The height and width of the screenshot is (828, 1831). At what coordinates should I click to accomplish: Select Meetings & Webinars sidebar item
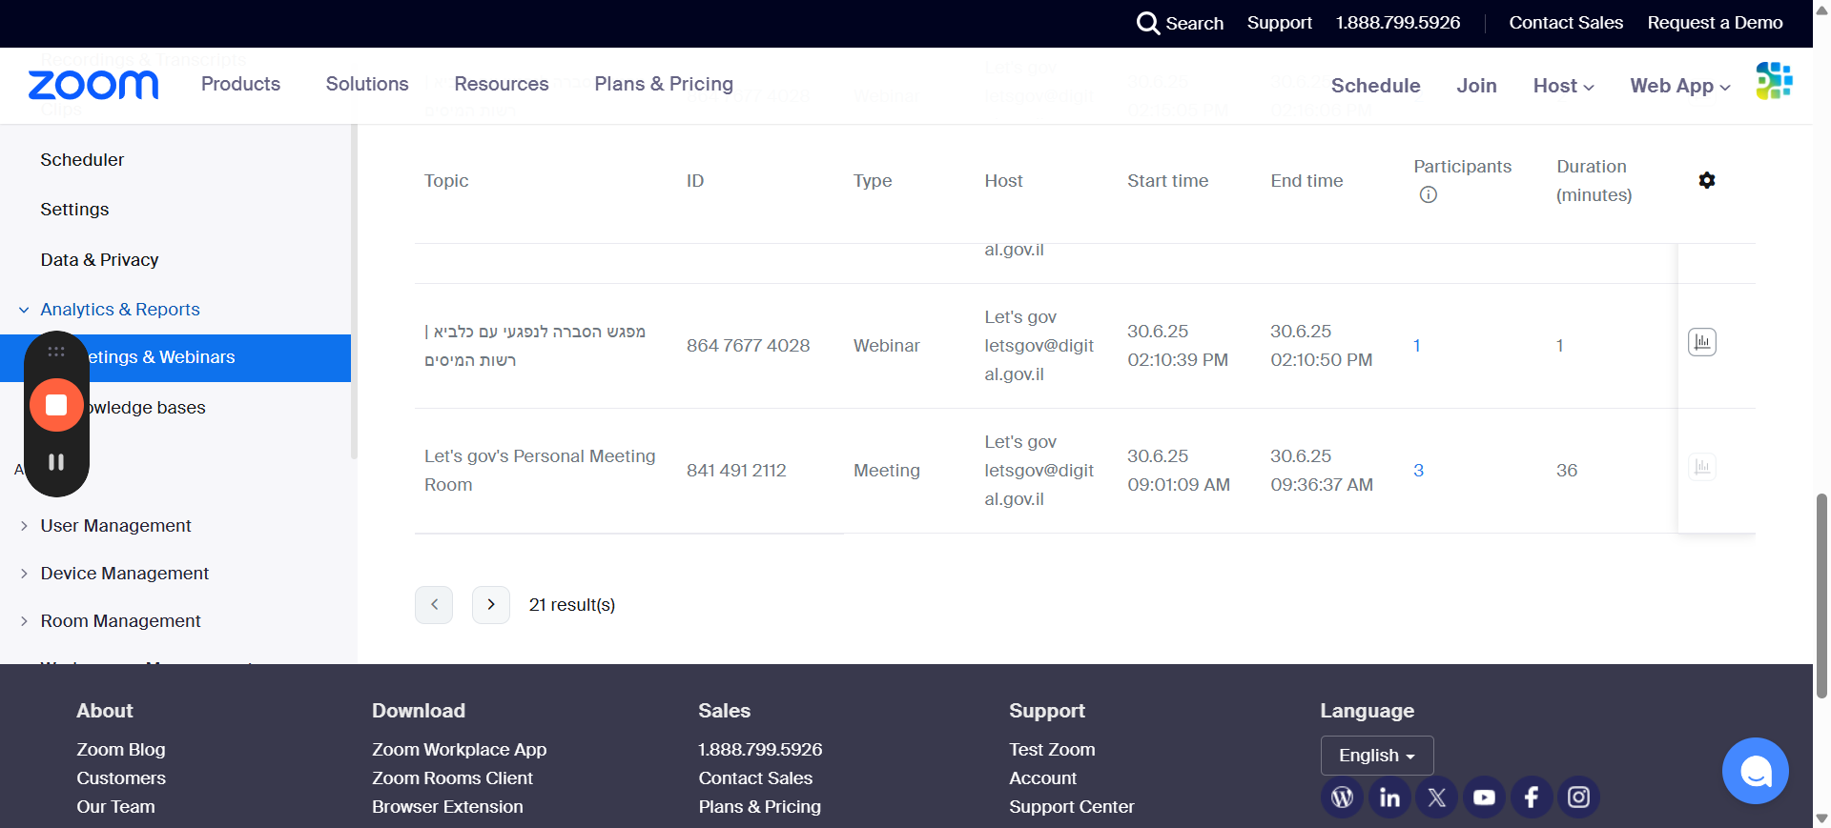pyautogui.click(x=175, y=358)
